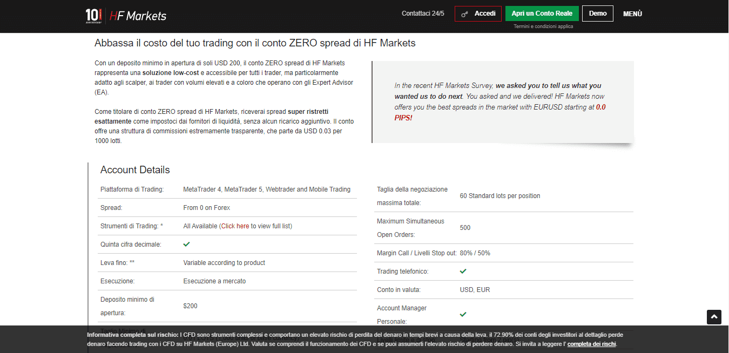
Task: Open the 'Click here' full instruments list link
Action: click(235, 226)
